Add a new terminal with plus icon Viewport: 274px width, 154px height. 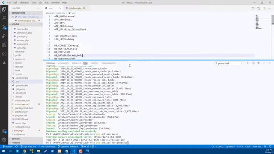pyautogui.click(x=247, y=63)
